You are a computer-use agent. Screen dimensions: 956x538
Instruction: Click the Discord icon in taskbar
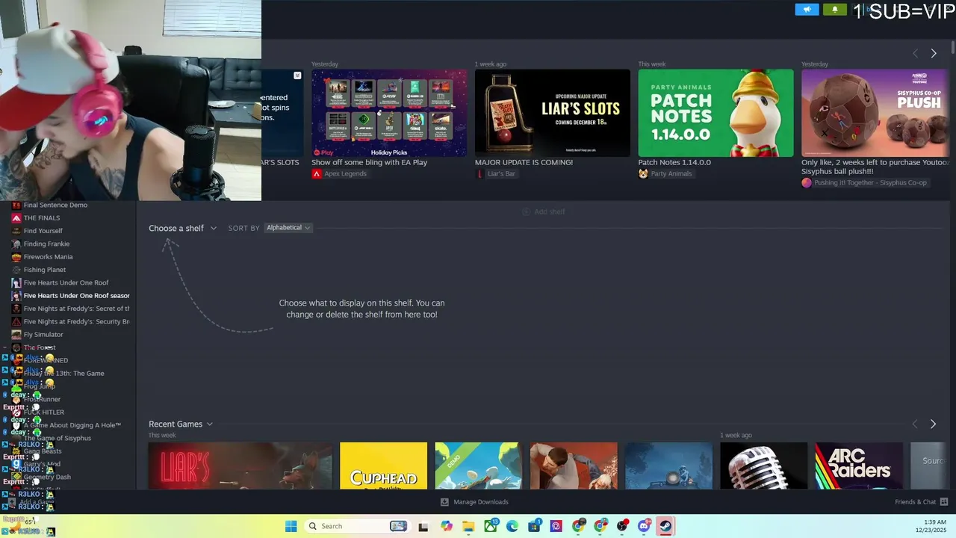coord(644,526)
